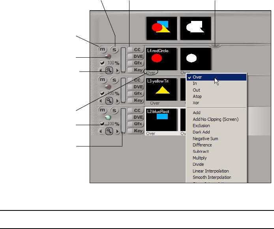Click the opacity slider of L3-yellowTri layer
The image size is (274, 229).
click(x=123, y=90)
